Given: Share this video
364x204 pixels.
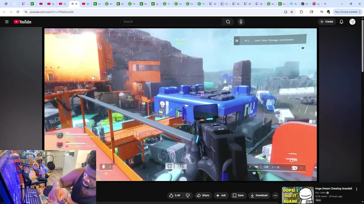Looking at the screenshot, I should (x=203, y=195).
